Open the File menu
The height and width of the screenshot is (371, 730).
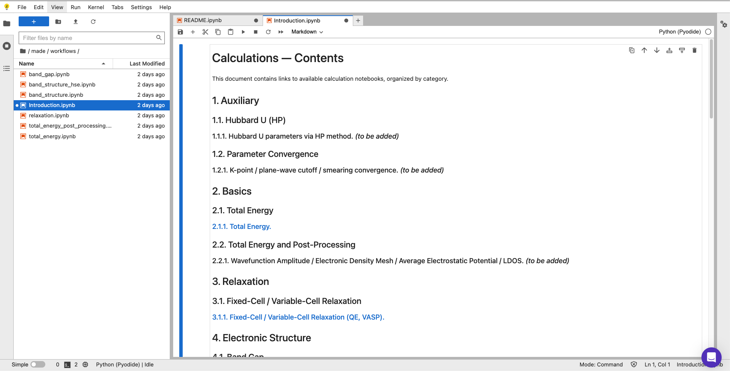point(22,7)
